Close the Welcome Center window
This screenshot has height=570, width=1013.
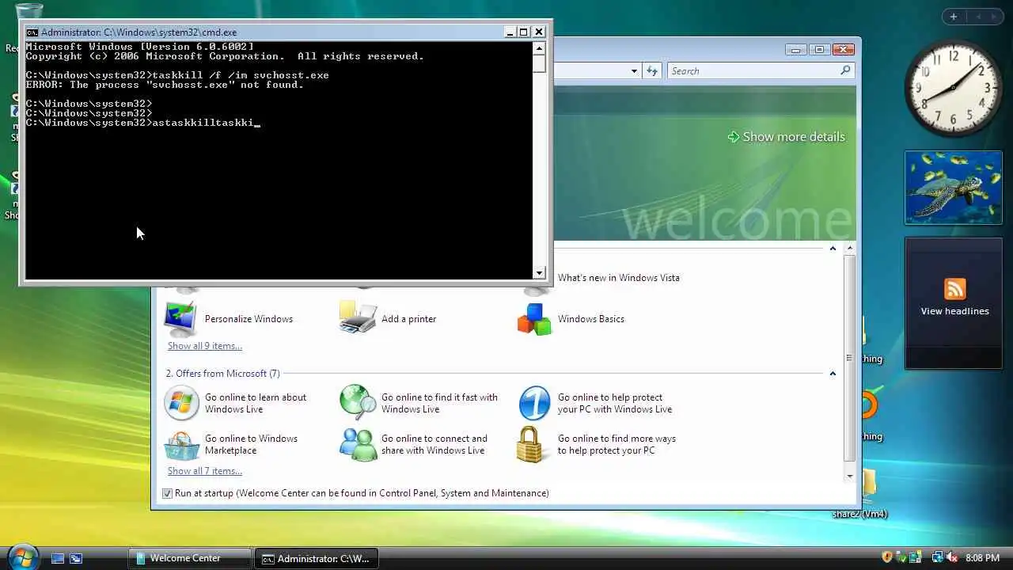[x=844, y=49]
